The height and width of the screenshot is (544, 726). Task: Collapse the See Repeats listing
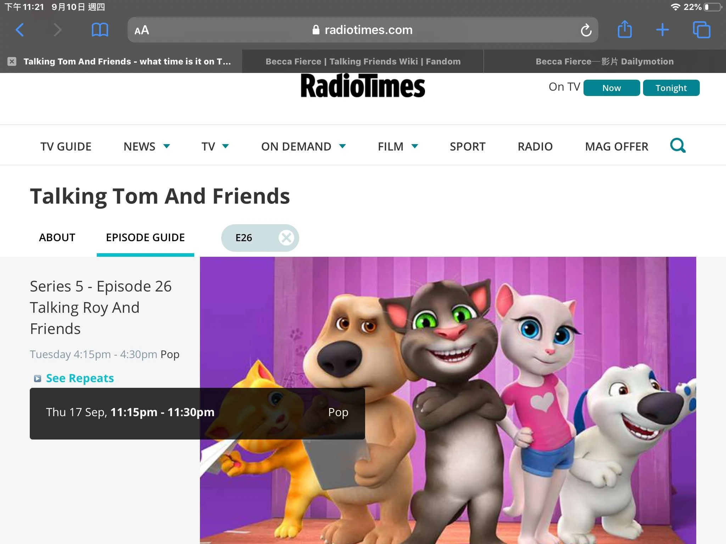[79, 378]
